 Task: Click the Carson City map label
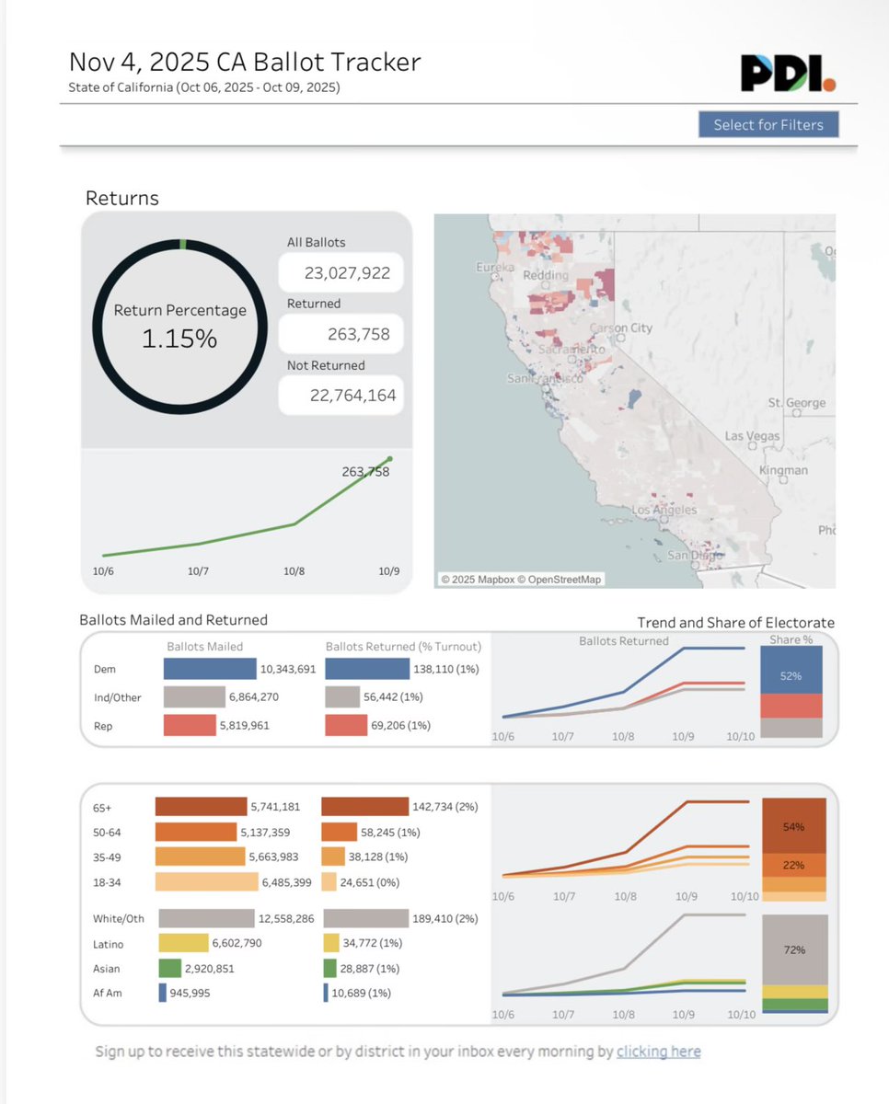point(621,328)
